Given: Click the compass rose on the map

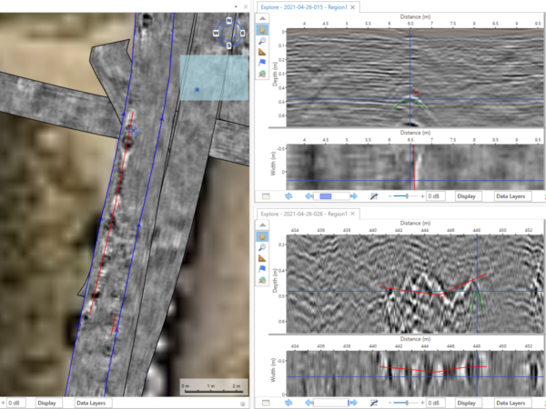Looking at the screenshot, I should [x=228, y=34].
